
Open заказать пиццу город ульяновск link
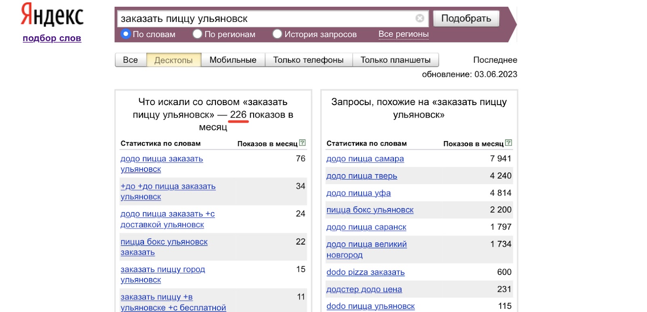pyautogui.click(x=163, y=274)
